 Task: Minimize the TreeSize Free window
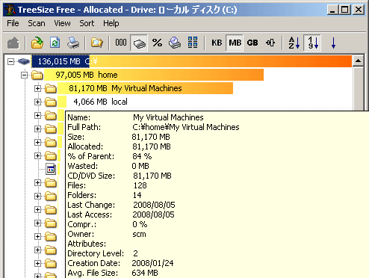[x=332, y=10]
